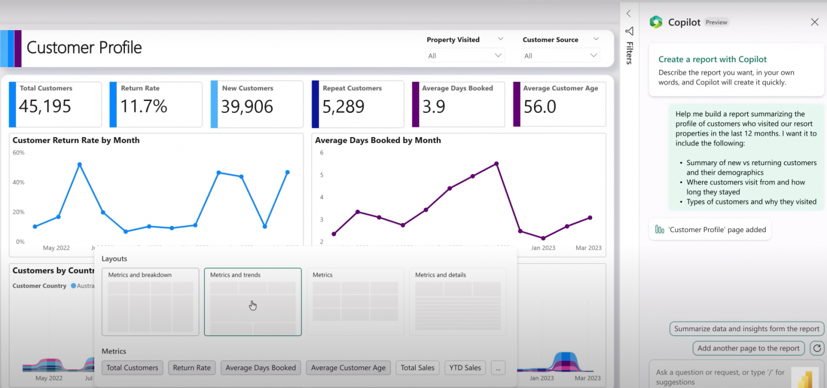The image size is (827, 388).
Task: Toggle the Return Rate metric chip
Action: coord(192,368)
